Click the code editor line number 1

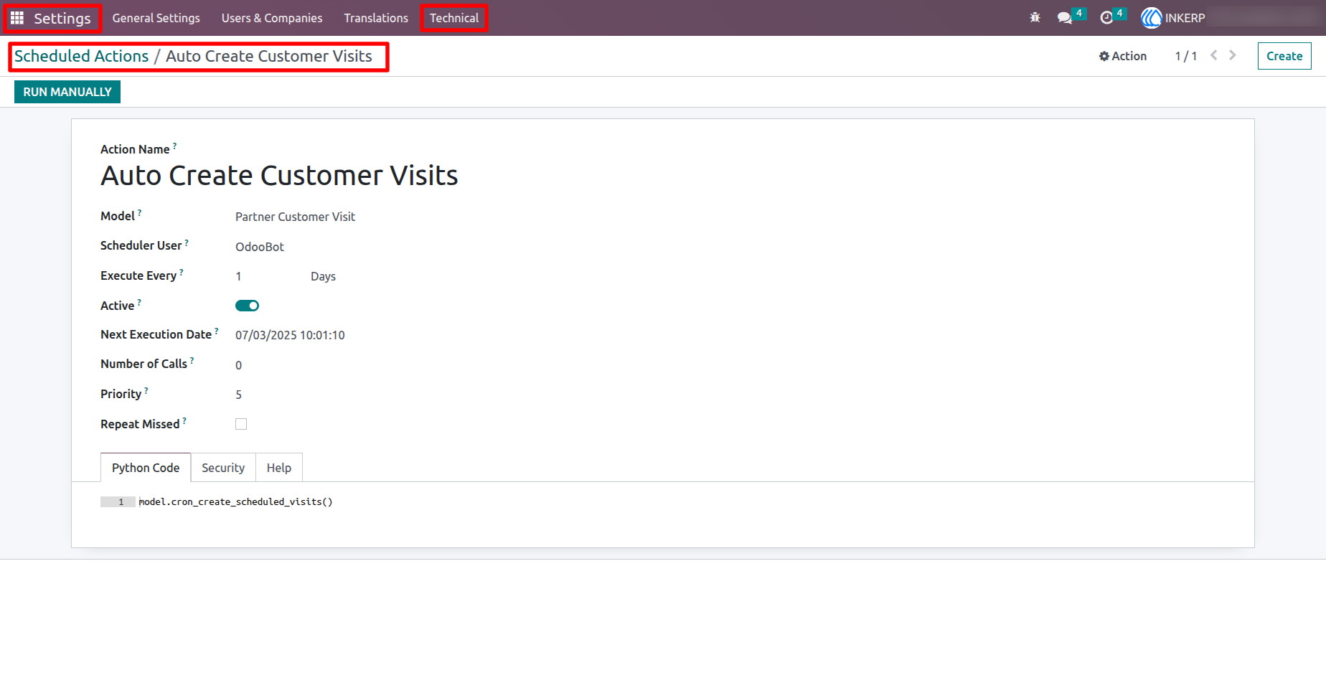pos(121,501)
